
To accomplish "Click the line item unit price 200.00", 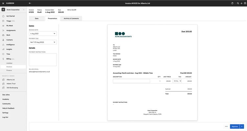I will tap(168, 81).
